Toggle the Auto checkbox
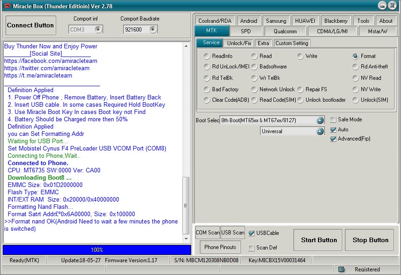Screen dimensions: 401x275 coord(333,130)
